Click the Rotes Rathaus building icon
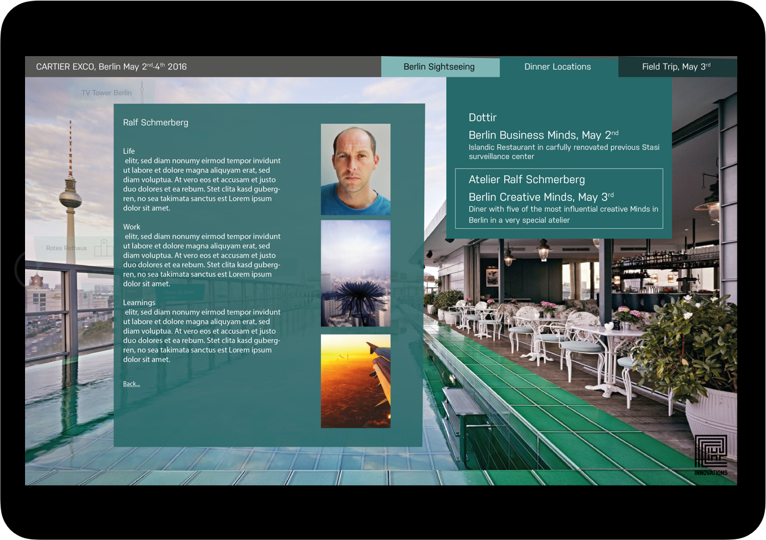 [x=104, y=248]
